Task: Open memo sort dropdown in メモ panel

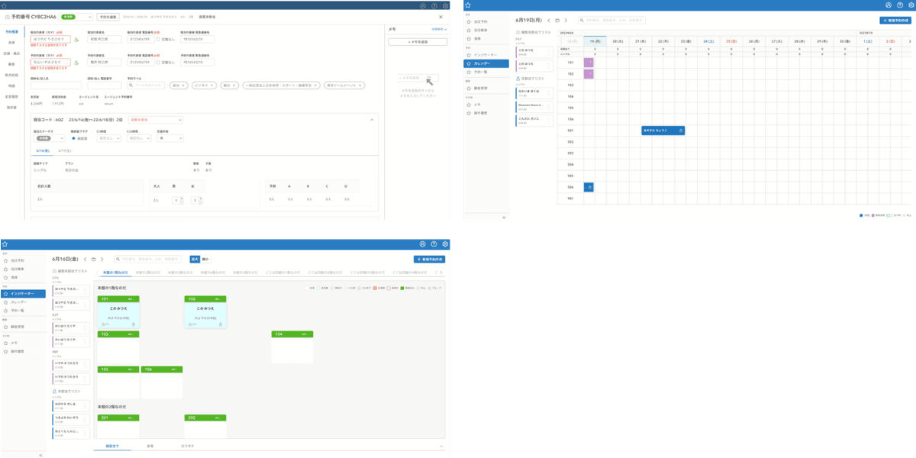Action: 439,29
